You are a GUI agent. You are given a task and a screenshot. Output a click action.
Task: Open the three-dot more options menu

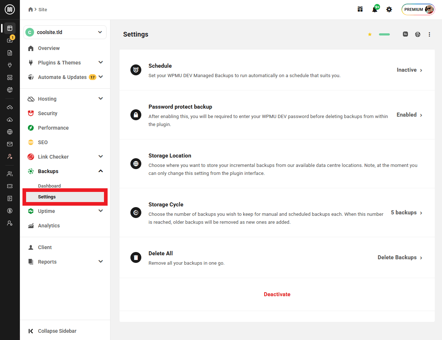(x=429, y=34)
